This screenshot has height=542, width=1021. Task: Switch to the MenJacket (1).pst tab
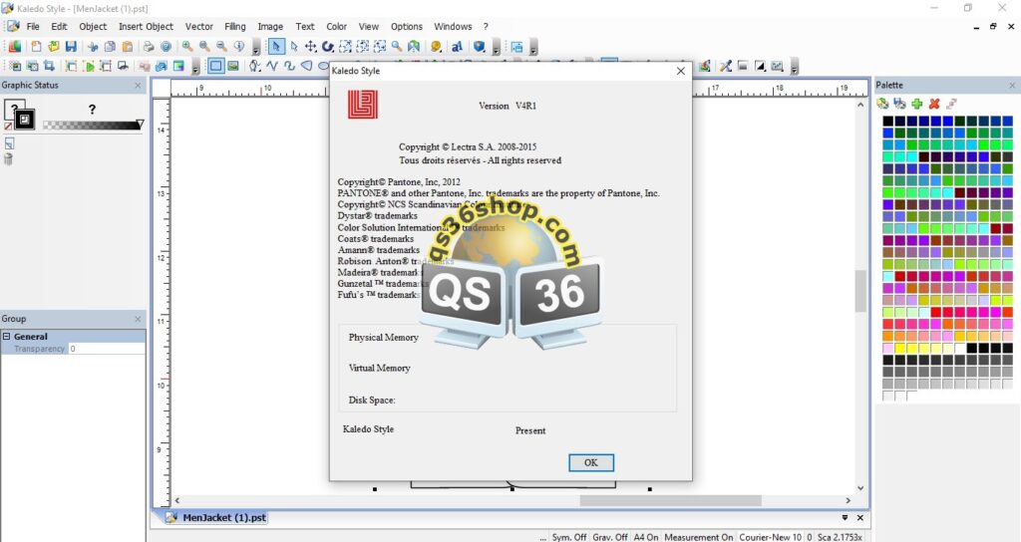pyautogui.click(x=216, y=518)
